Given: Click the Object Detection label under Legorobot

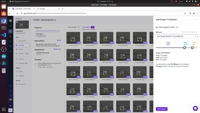Looking at the screenshot, I should click(x=20, y=33).
